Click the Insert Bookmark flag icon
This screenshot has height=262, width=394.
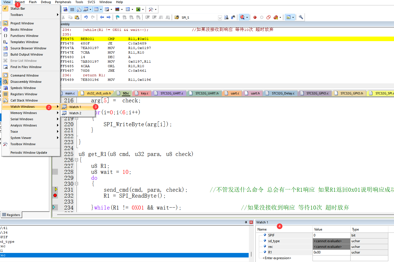point(118,17)
